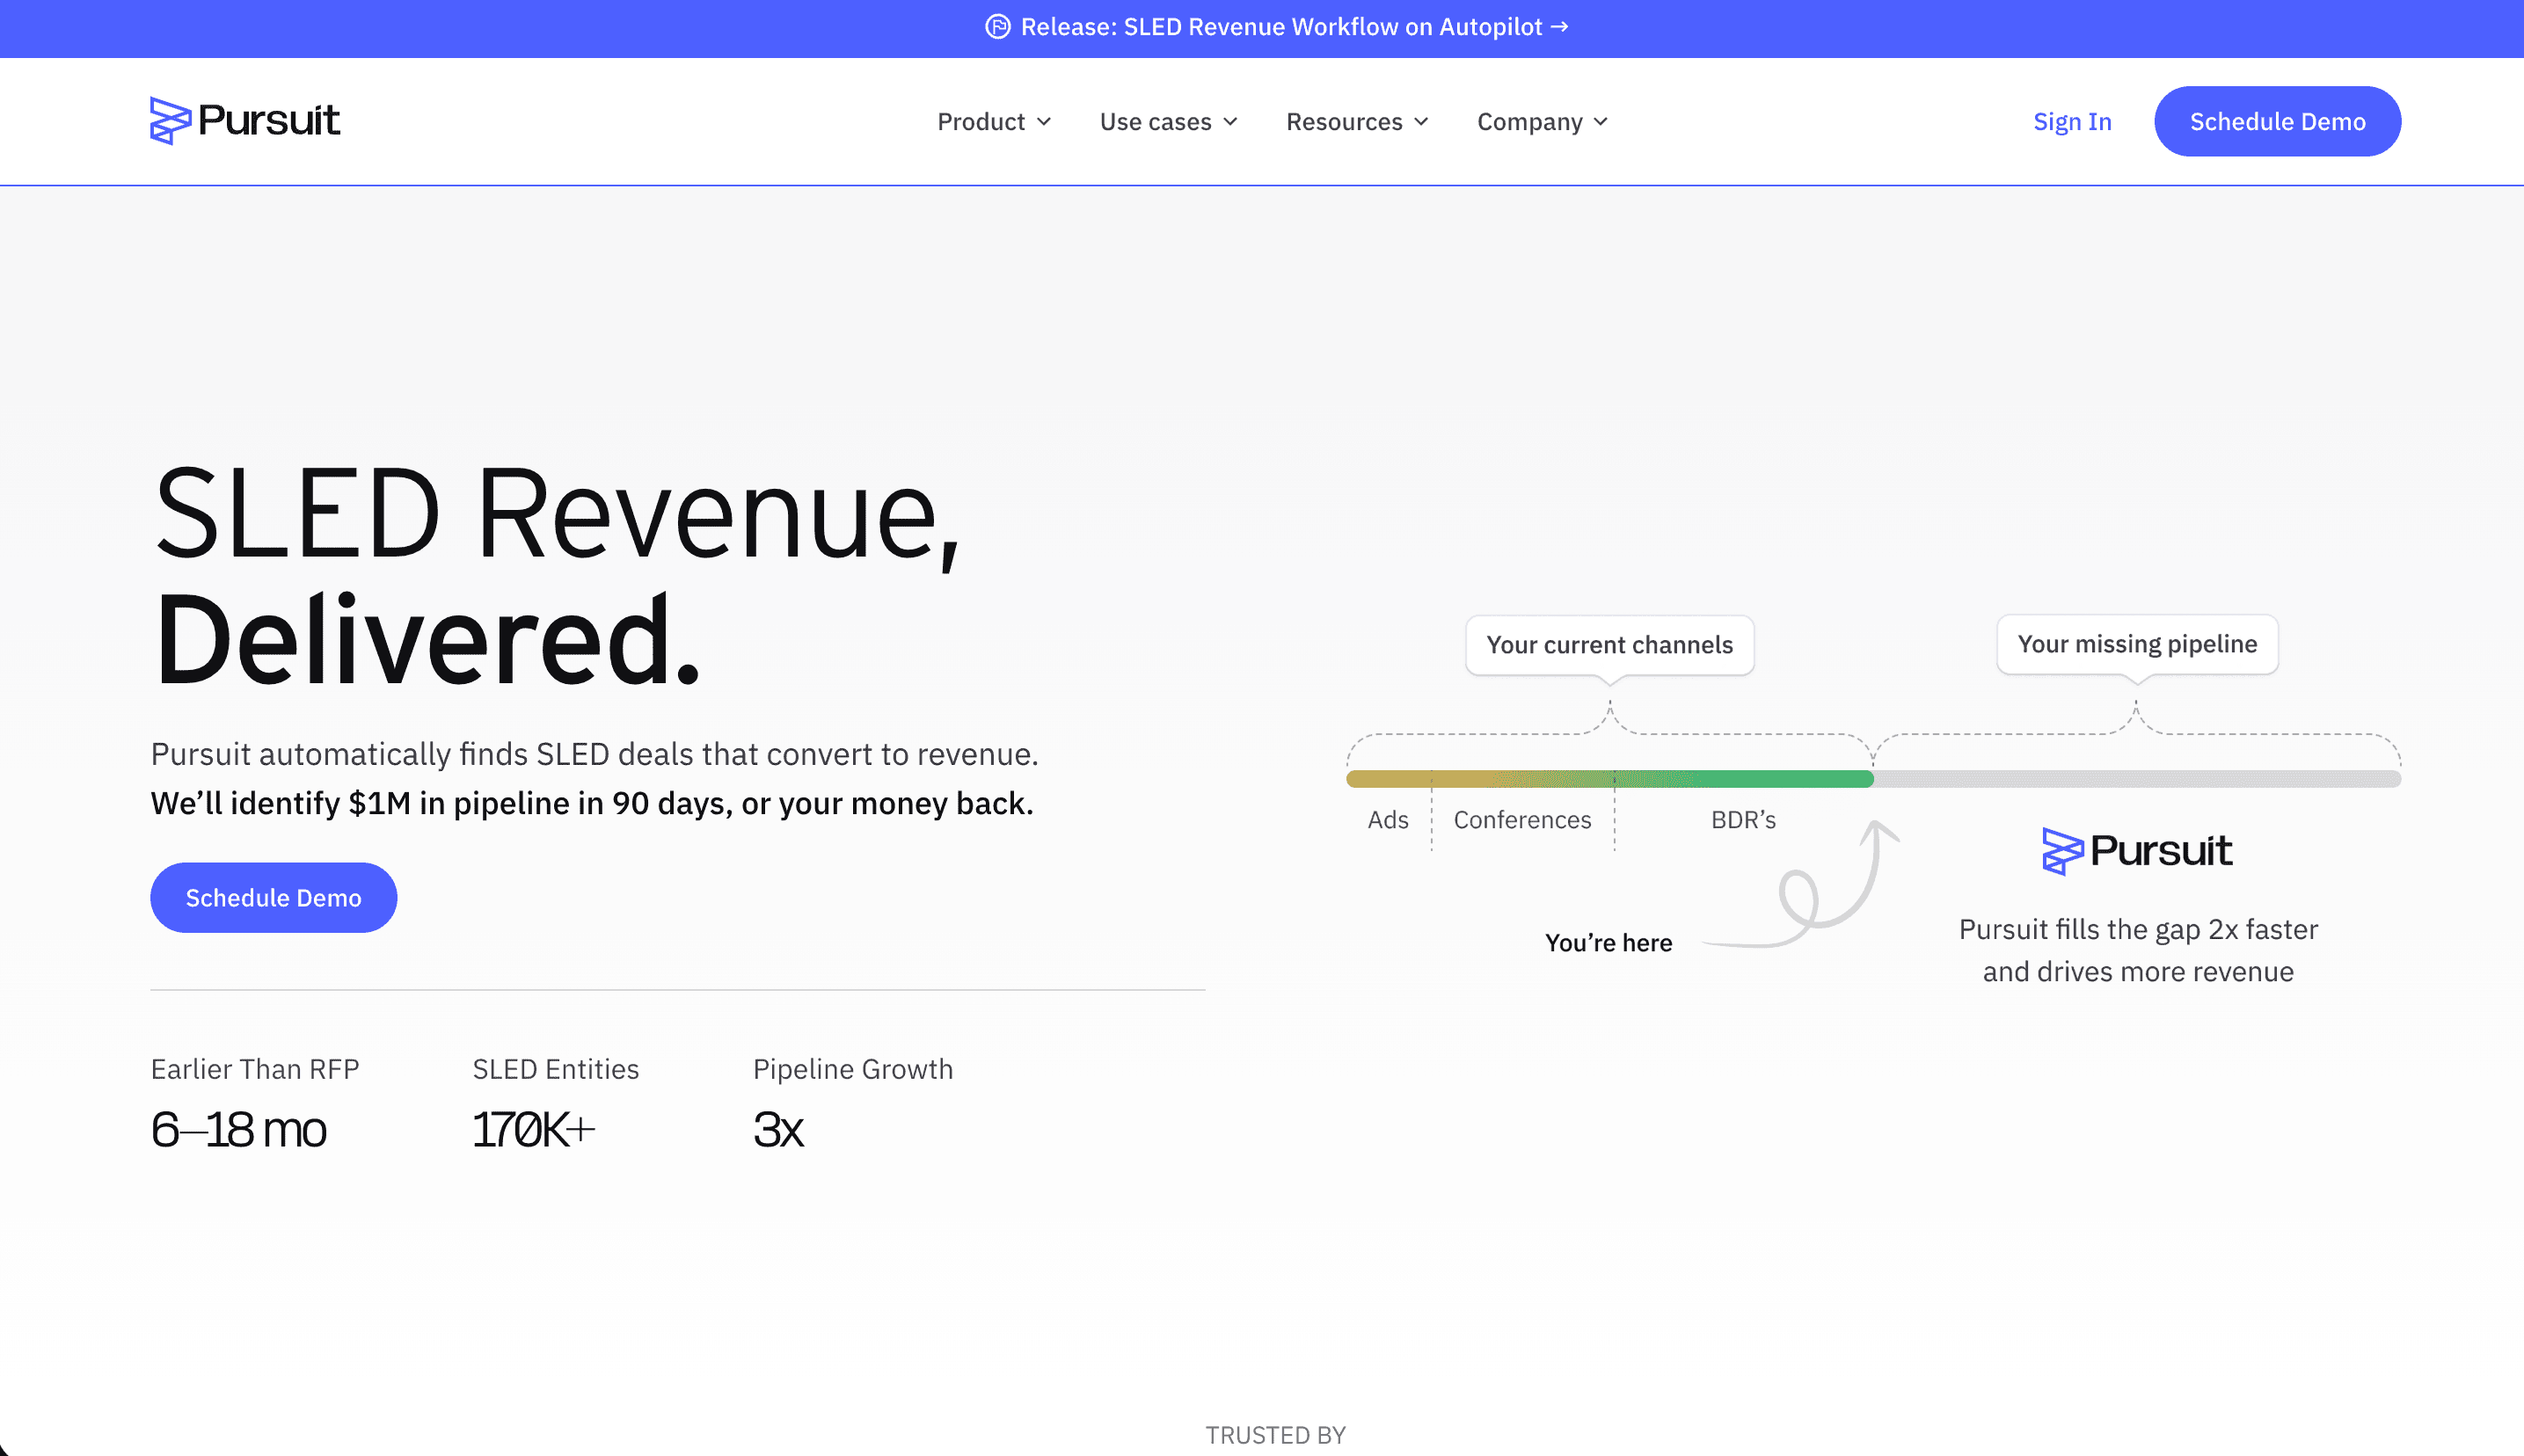
Task: Click the 'Ads' channel label
Action: (x=1388, y=820)
